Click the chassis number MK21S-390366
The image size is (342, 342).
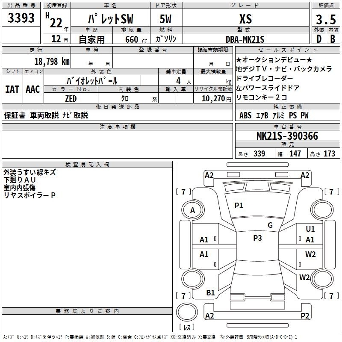point(287,136)
